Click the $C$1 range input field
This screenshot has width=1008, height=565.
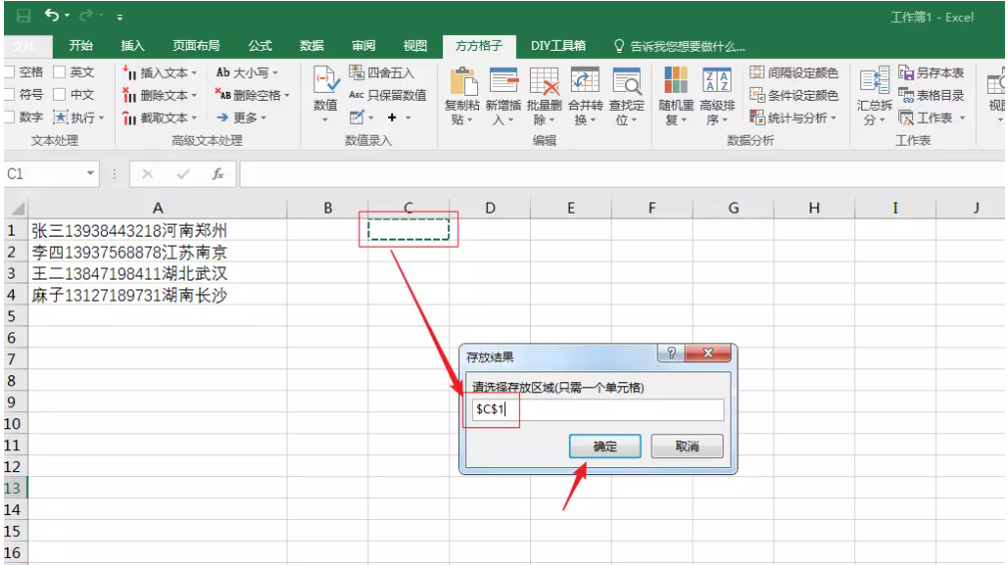pos(598,409)
